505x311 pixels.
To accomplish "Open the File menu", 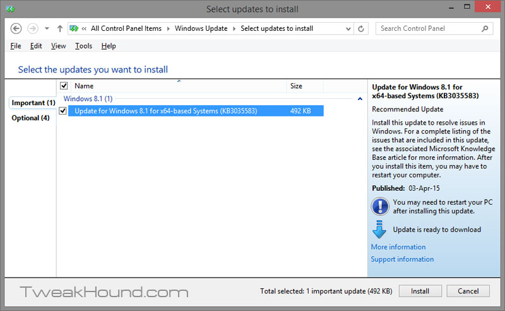I will [15, 46].
